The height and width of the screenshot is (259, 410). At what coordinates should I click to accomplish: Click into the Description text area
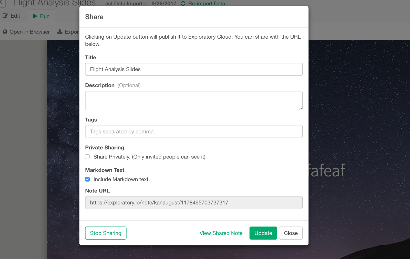pos(194,100)
